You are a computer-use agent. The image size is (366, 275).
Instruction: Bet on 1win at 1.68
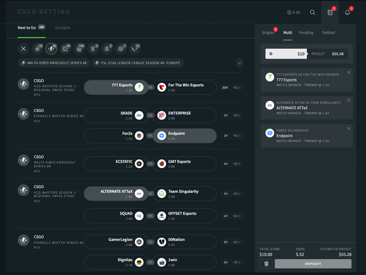[x=185, y=262]
